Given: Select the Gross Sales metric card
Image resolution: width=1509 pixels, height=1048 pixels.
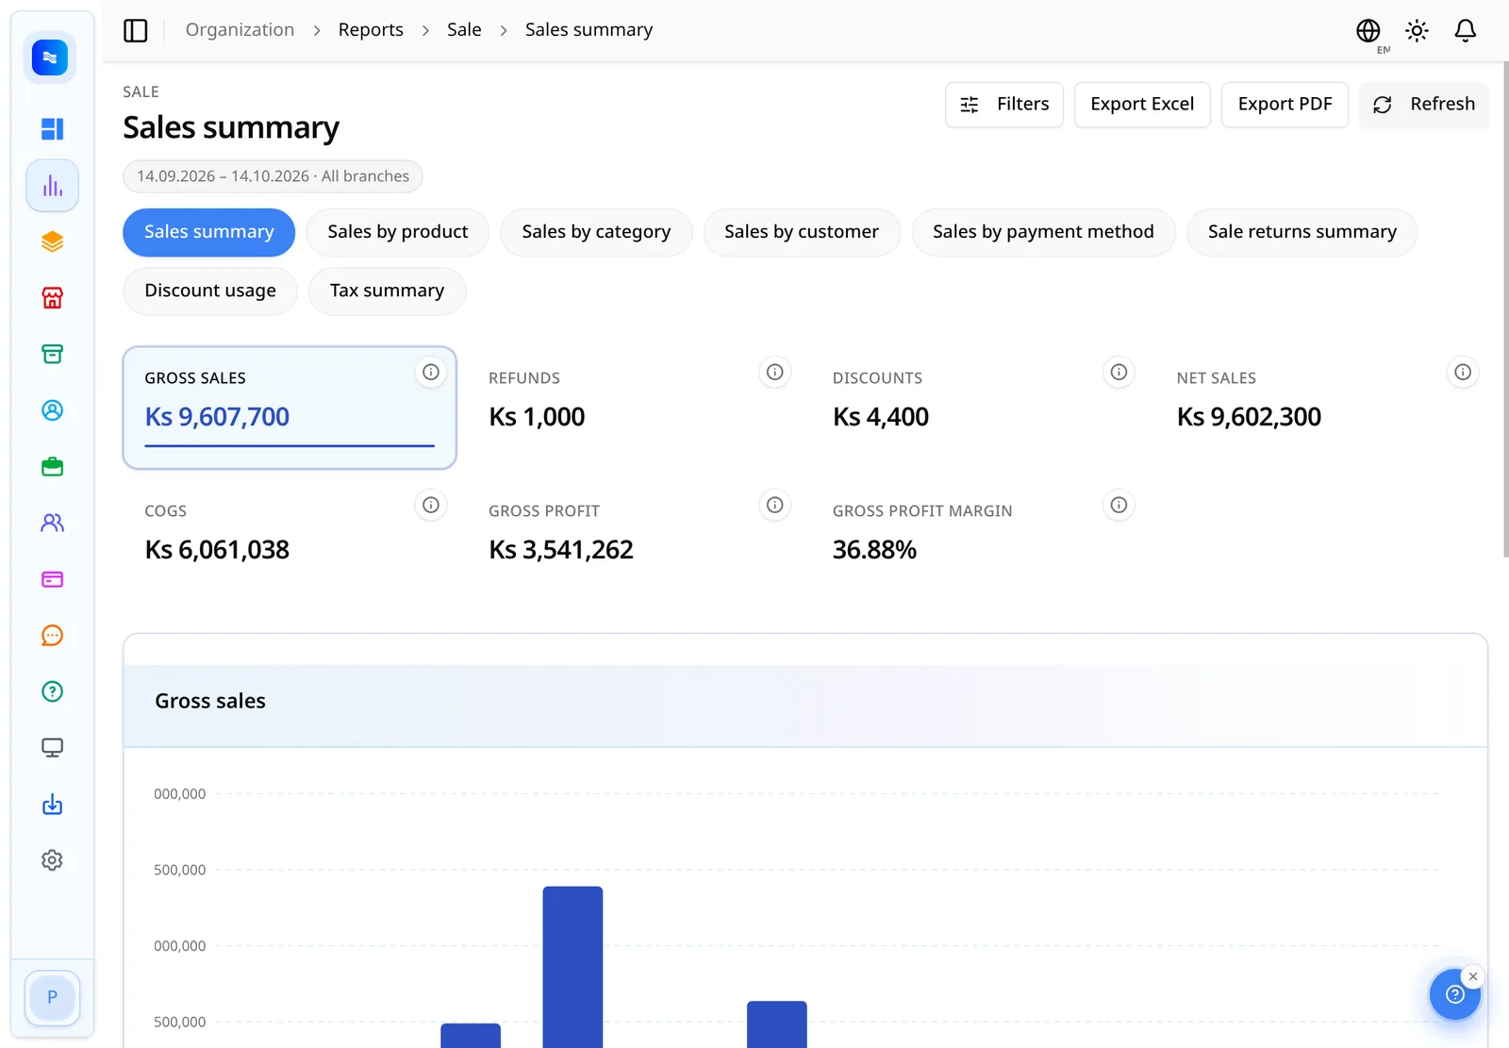Looking at the screenshot, I should pyautogui.click(x=290, y=408).
